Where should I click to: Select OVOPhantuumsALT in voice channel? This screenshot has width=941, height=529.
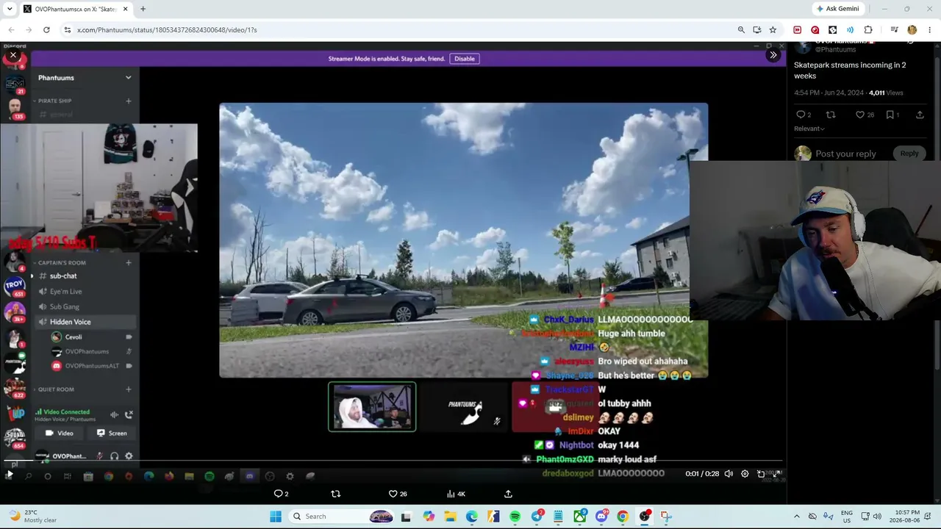click(x=92, y=366)
